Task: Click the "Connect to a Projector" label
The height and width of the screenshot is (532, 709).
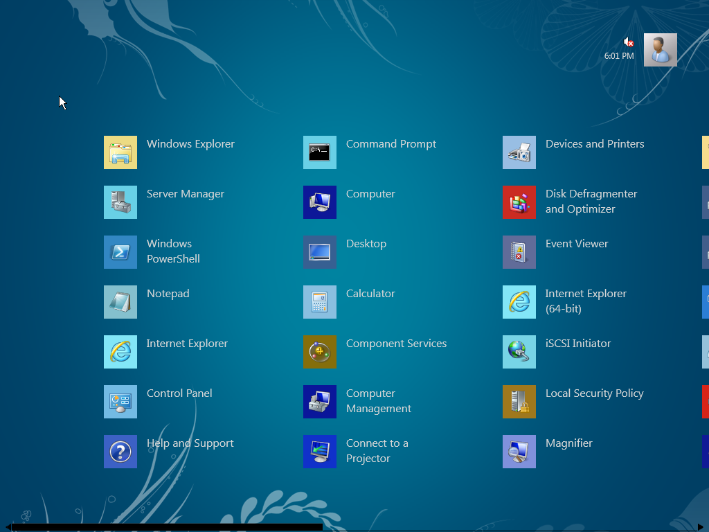Action: tap(377, 450)
